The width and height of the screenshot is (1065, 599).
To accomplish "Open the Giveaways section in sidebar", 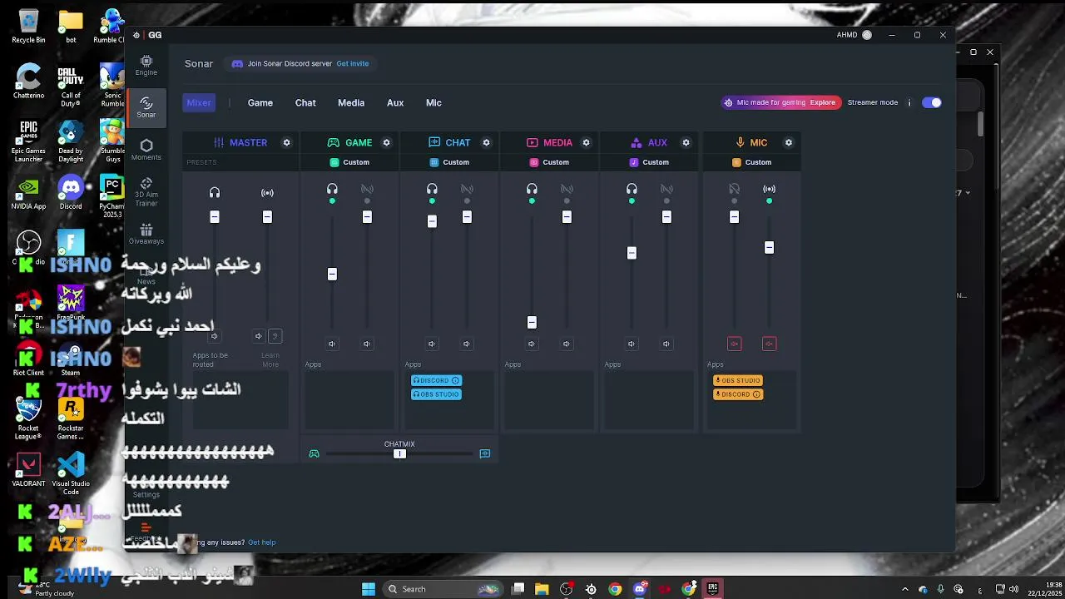I will 146,234.
